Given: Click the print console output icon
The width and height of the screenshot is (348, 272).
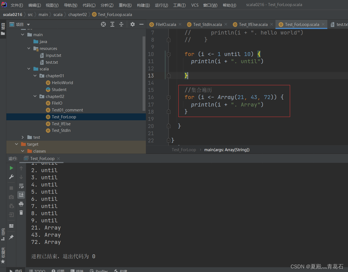Looking at the screenshot, I should tap(21, 204).
